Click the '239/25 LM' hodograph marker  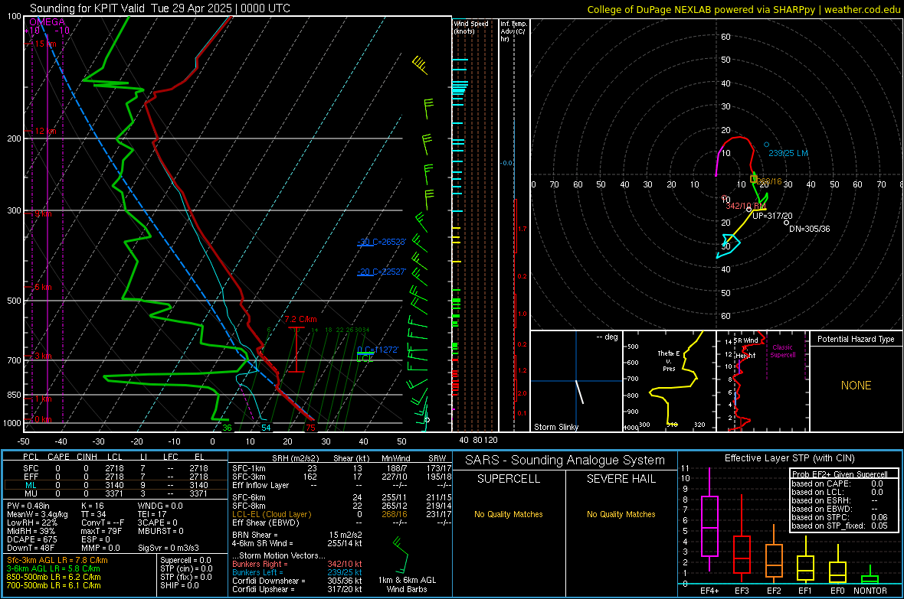point(788,153)
